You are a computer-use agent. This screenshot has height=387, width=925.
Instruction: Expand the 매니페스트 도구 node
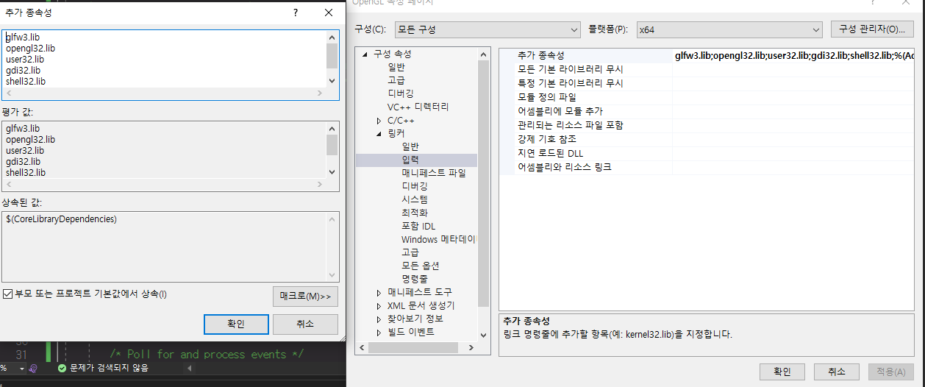379,293
